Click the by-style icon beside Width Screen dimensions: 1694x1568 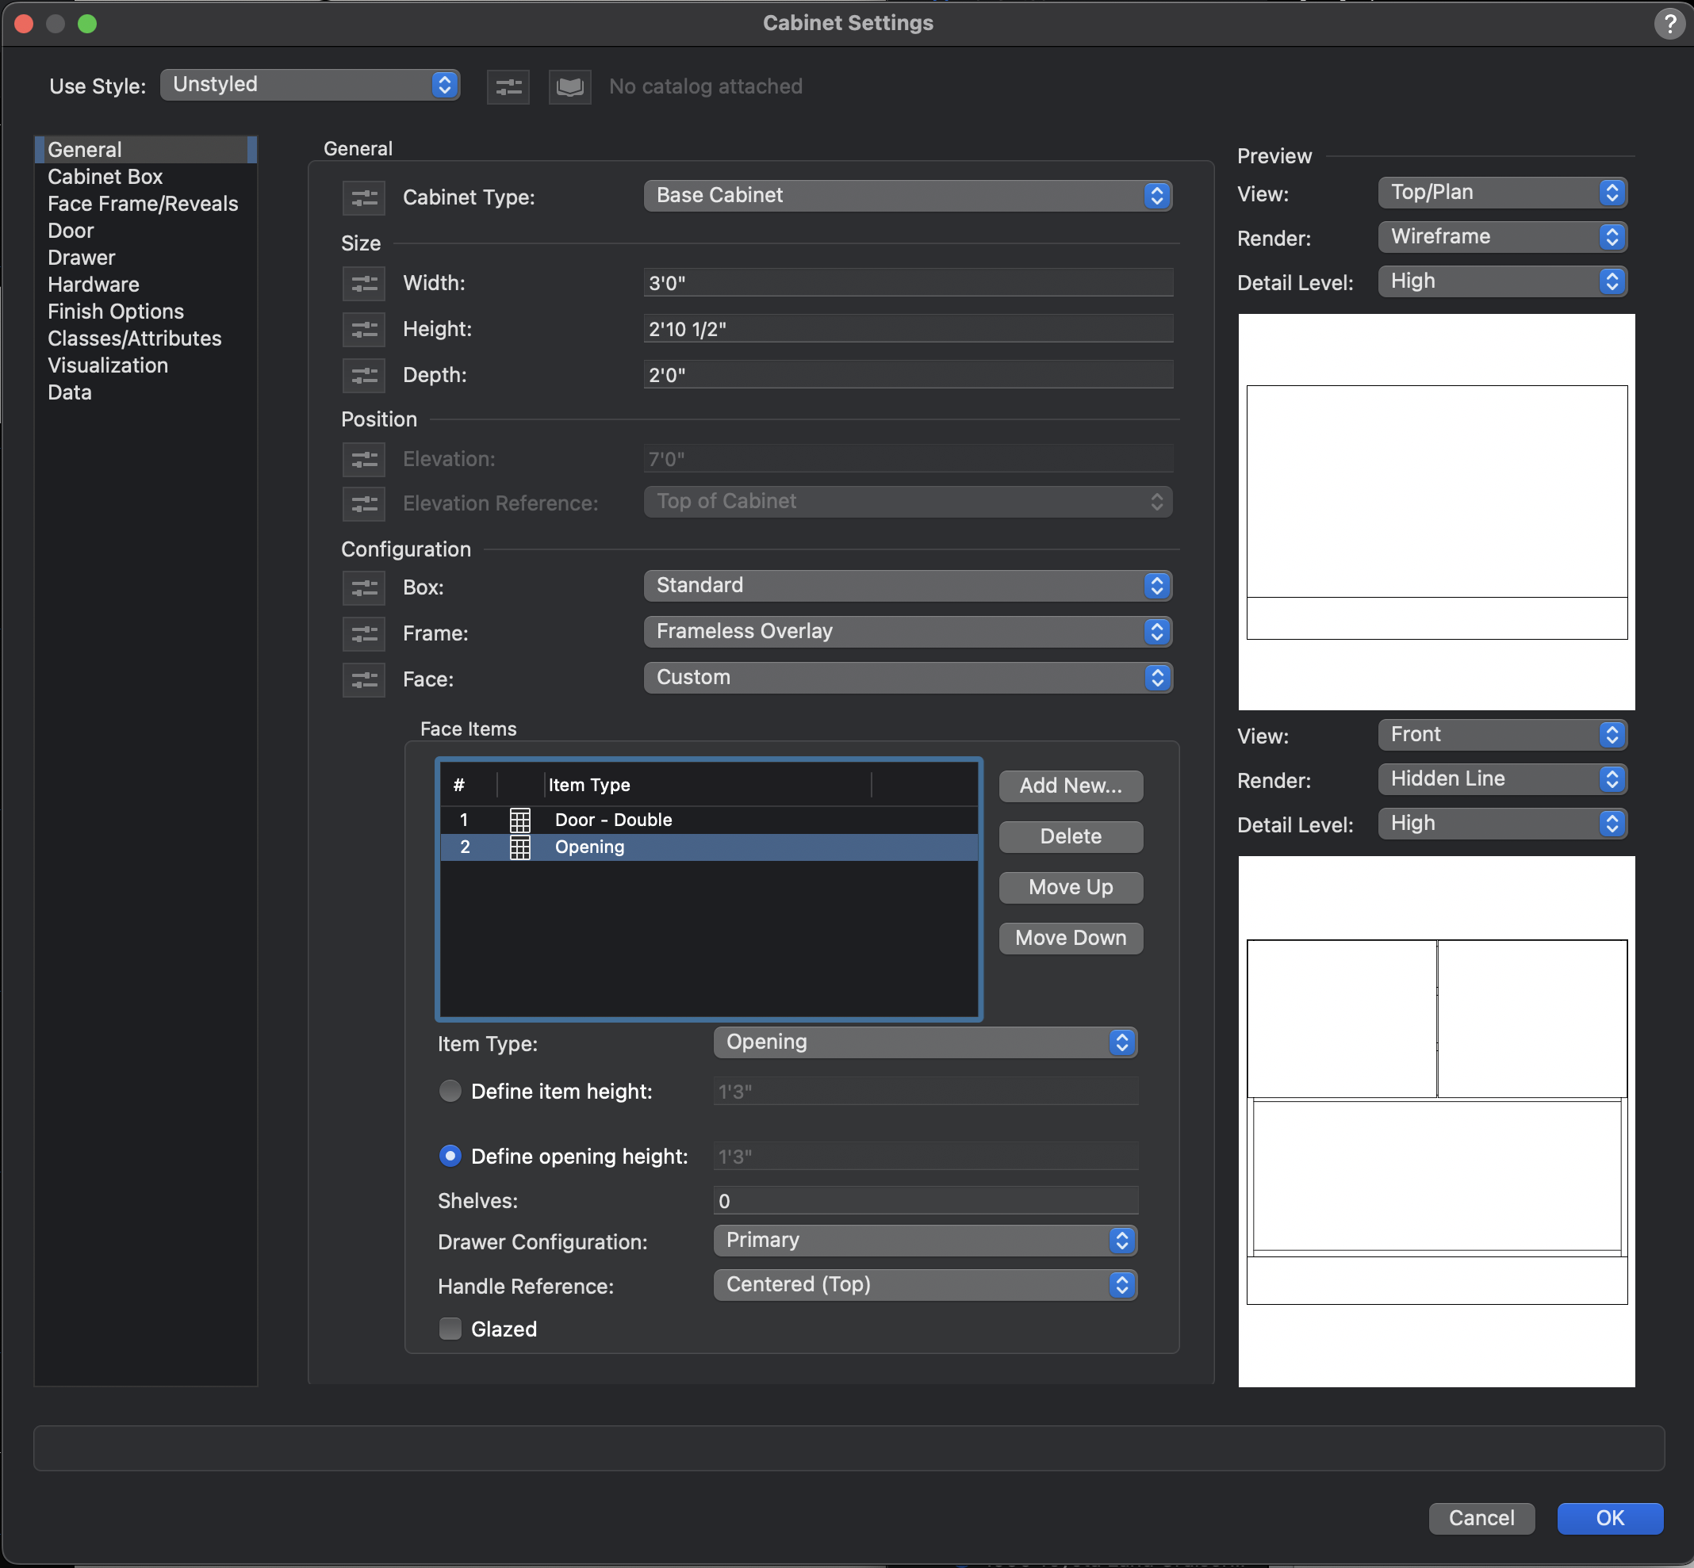coord(363,283)
